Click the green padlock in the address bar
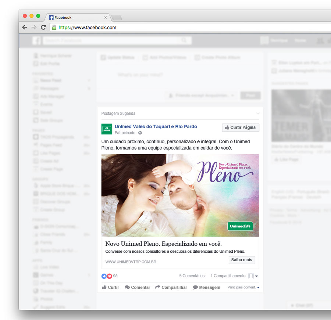This screenshot has height=320, width=331. coord(54,28)
